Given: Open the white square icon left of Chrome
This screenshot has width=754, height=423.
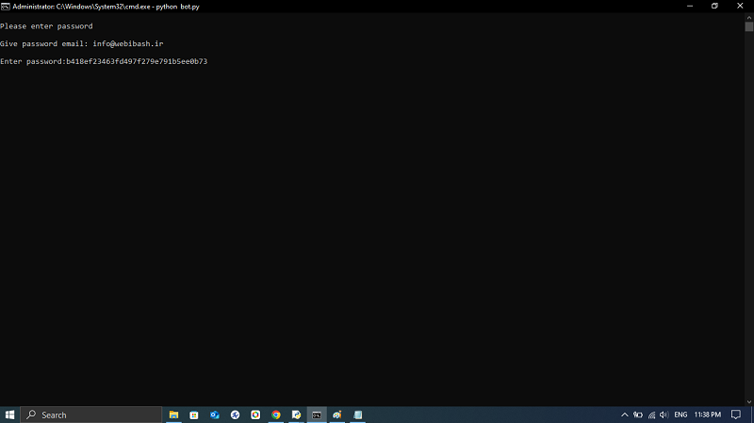Looking at the screenshot, I should point(255,415).
